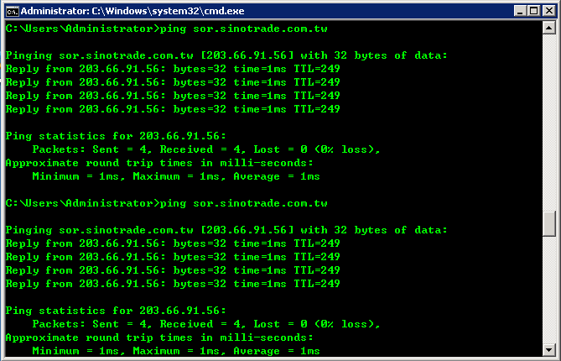Click scrollbar track above the thumb
The height and width of the screenshot is (361, 561).
[548, 122]
